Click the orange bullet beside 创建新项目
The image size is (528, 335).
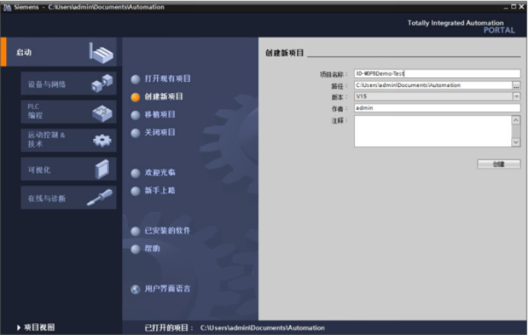[x=135, y=97]
